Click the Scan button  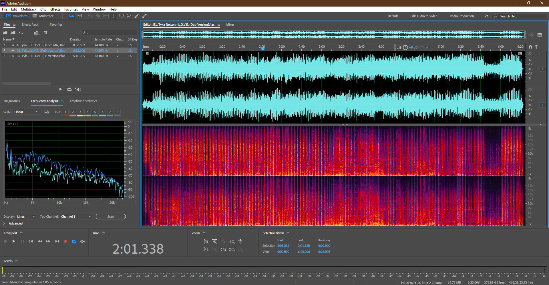(111, 217)
